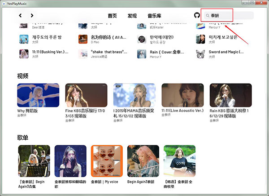This screenshot has height=196, width=269.
Task: Open the Begin Again3泰妍 playlist
Action: point(143,160)
